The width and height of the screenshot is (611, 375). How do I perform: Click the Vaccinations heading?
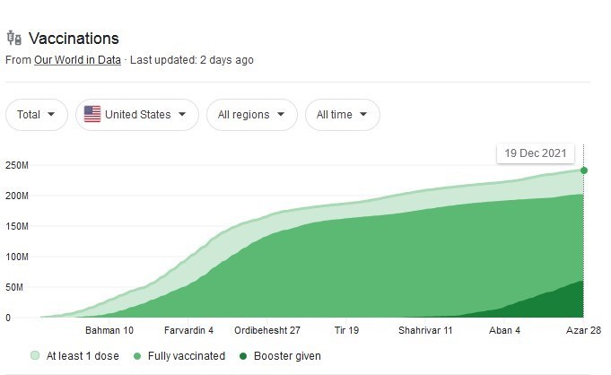pyautogui.click(x=74, y=39)
